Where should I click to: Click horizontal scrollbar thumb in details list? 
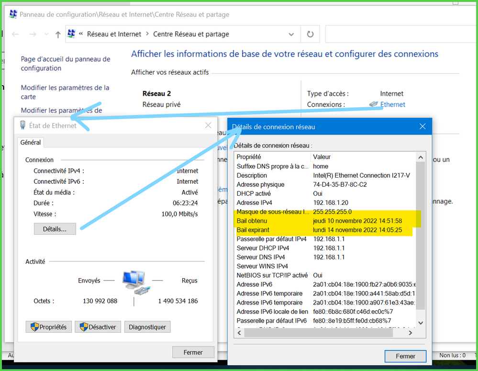point(319,333)
